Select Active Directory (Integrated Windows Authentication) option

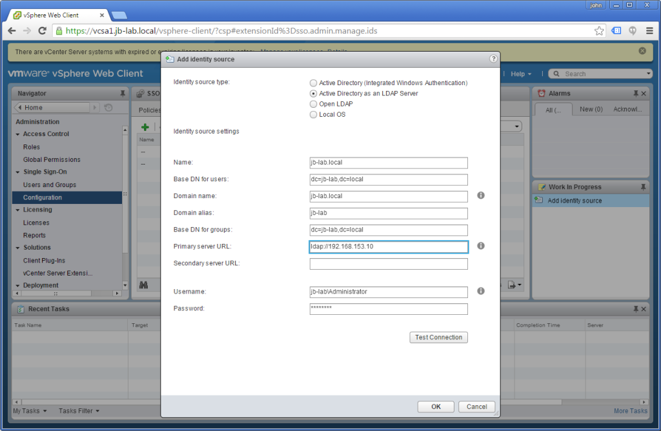click(x=313, y=83)
